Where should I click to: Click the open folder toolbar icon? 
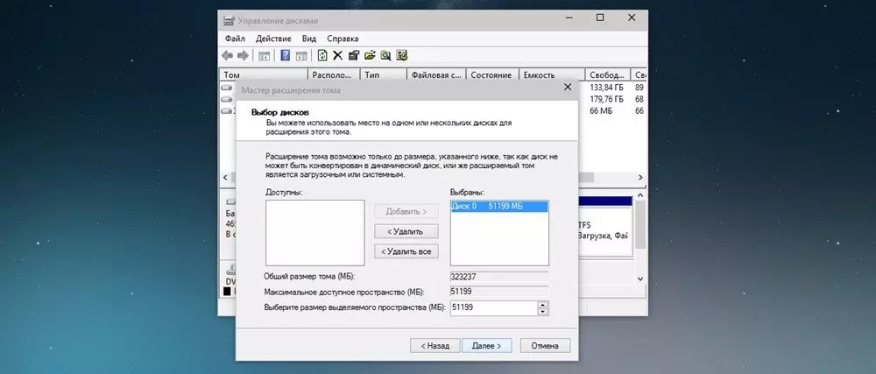pos(370,56)
